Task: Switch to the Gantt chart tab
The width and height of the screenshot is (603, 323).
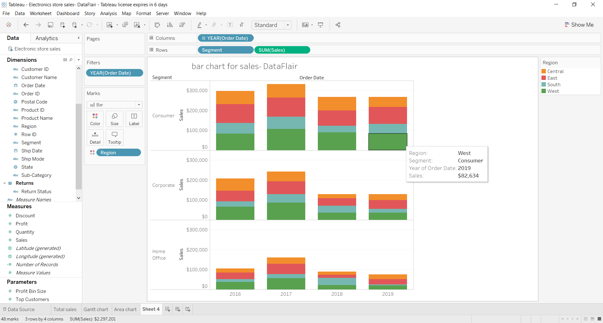Action: click(x=96, y=309)
